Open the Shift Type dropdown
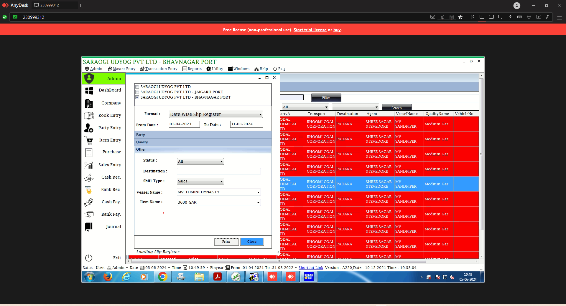The image size is (566, 306). click(x=221, y=181)
